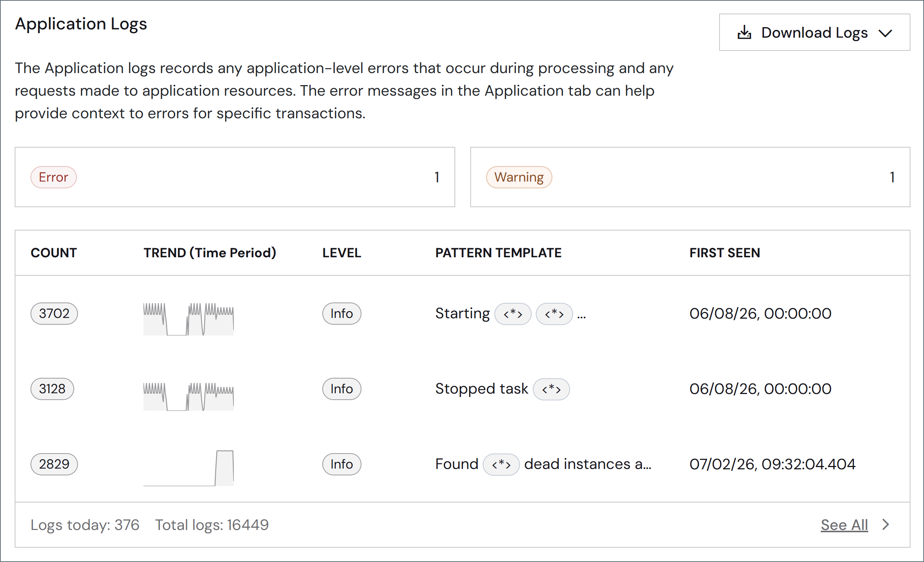Click the Warning count value 1
The image size is (924, 562).
click(892, 177)
